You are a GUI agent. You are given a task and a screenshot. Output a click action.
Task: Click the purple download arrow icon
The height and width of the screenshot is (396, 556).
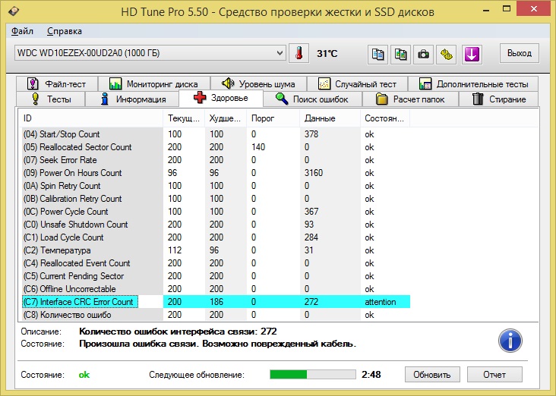pyautogui.click(x=472, y=54)
